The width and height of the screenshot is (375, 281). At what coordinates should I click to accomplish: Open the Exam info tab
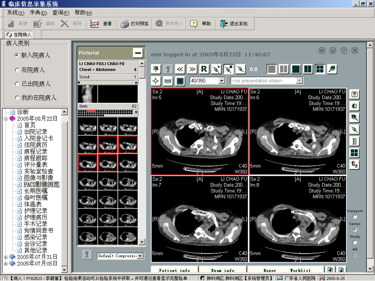[x=223, y=270]
